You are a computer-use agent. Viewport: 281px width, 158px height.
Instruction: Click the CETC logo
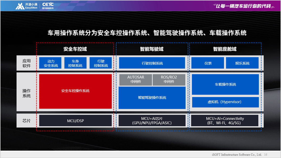(x=48, y=6)
